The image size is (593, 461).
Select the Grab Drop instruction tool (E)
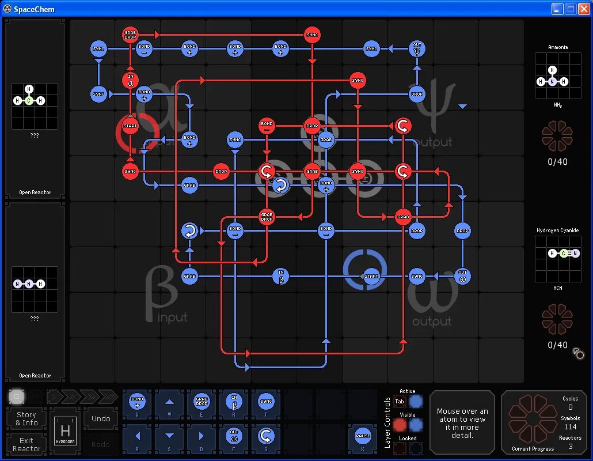tap(201, 405)
